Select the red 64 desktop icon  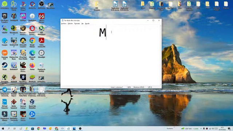[x=42, y=17]
